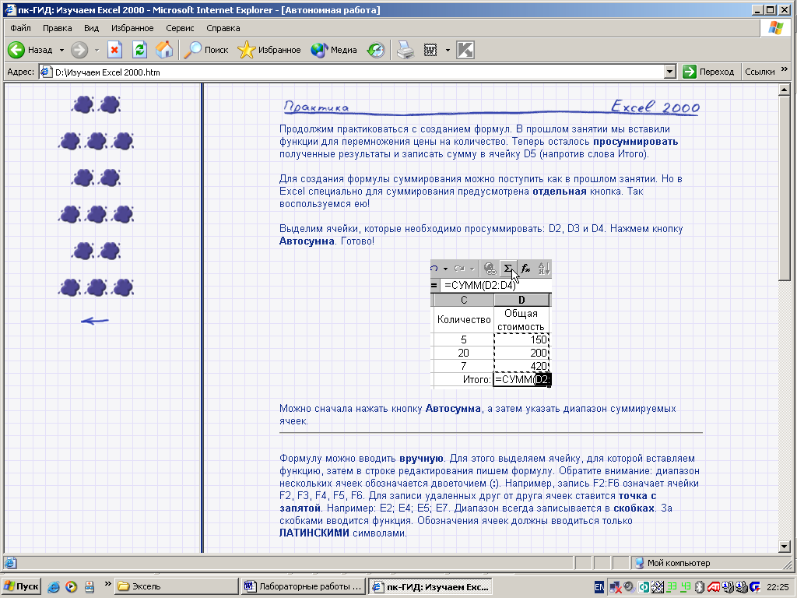797x598 pixels.
Task: Click the bold word скобках
Action: click(634, 508)
